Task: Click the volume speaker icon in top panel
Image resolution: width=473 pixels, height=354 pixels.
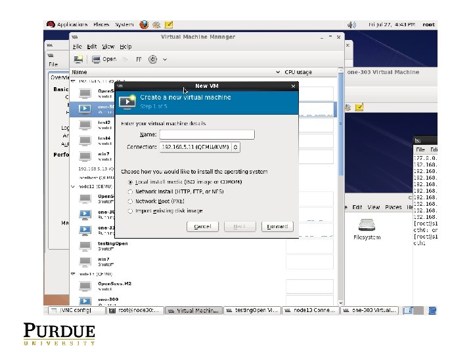Action: [x=351, y=25]
